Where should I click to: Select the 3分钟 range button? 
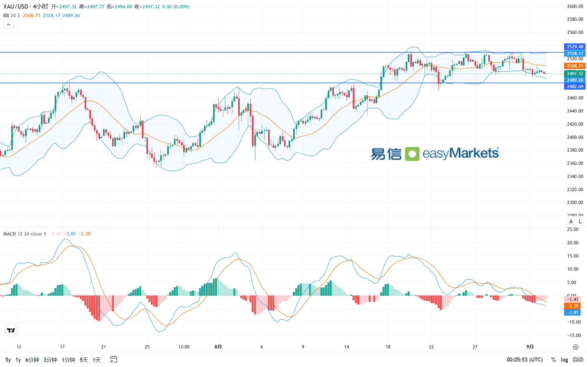(50, 360)
